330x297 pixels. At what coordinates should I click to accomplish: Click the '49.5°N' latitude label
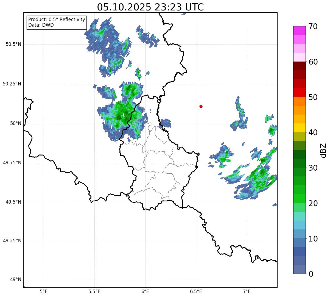pyautogui.click(x=13, y=202)
